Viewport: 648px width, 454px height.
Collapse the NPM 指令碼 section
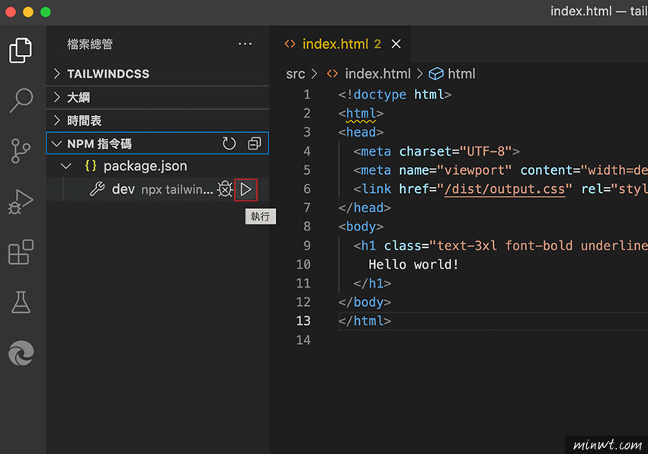click(x=158, y=143)
